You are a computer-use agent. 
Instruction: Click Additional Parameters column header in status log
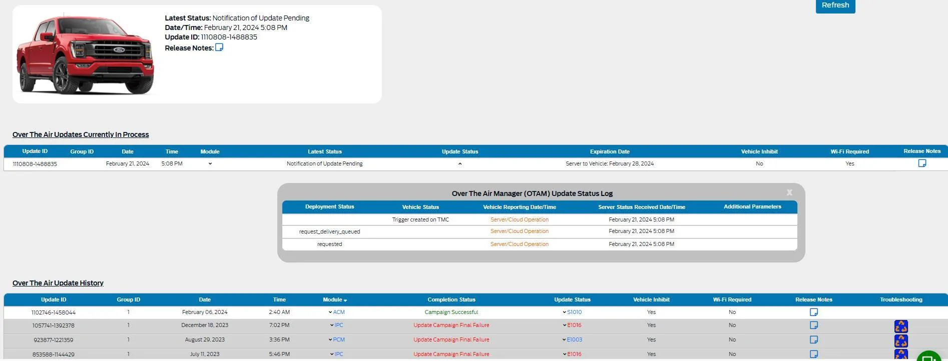(752, 206)
